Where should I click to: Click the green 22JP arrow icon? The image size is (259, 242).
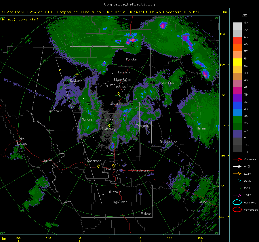click(237, 188)
